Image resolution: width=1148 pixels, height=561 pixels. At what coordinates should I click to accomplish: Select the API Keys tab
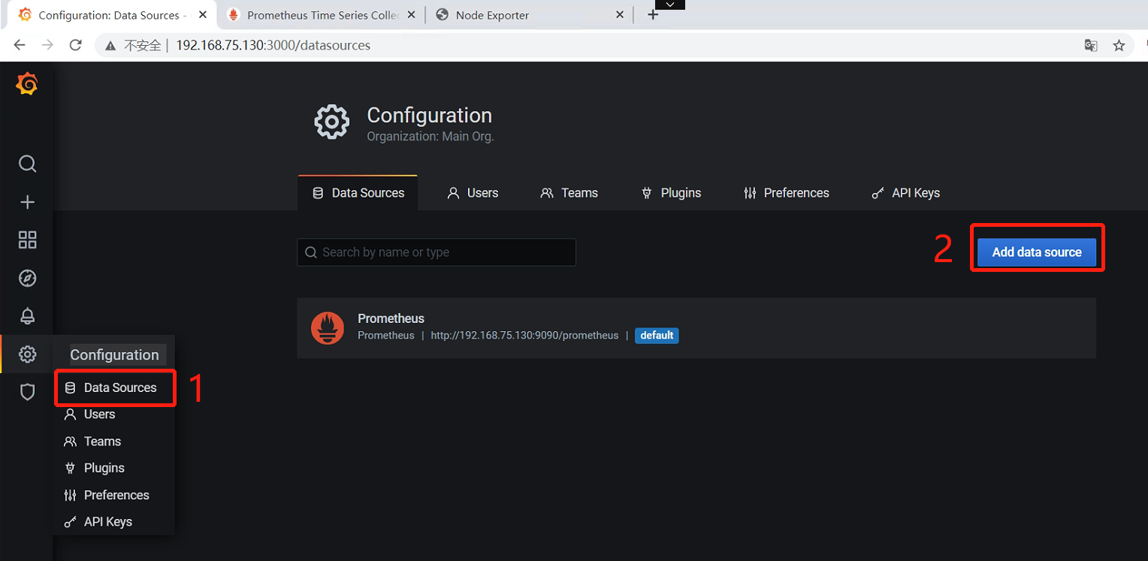coord(905,193)
